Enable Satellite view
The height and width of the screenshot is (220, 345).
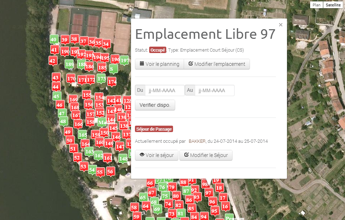(x=333, y=5)
